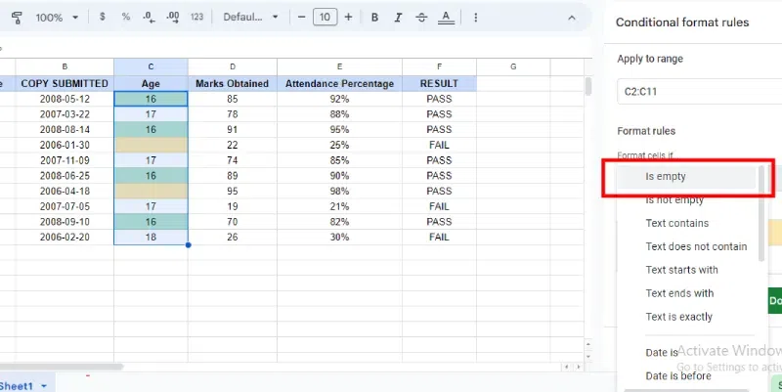
Task: Open the Sheet1 tab dropdown arrow
Action: click(44, 386)
